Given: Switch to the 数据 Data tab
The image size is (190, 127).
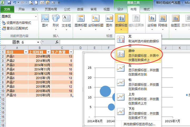Looking at the screenshot, I should (x=80, y=9).
